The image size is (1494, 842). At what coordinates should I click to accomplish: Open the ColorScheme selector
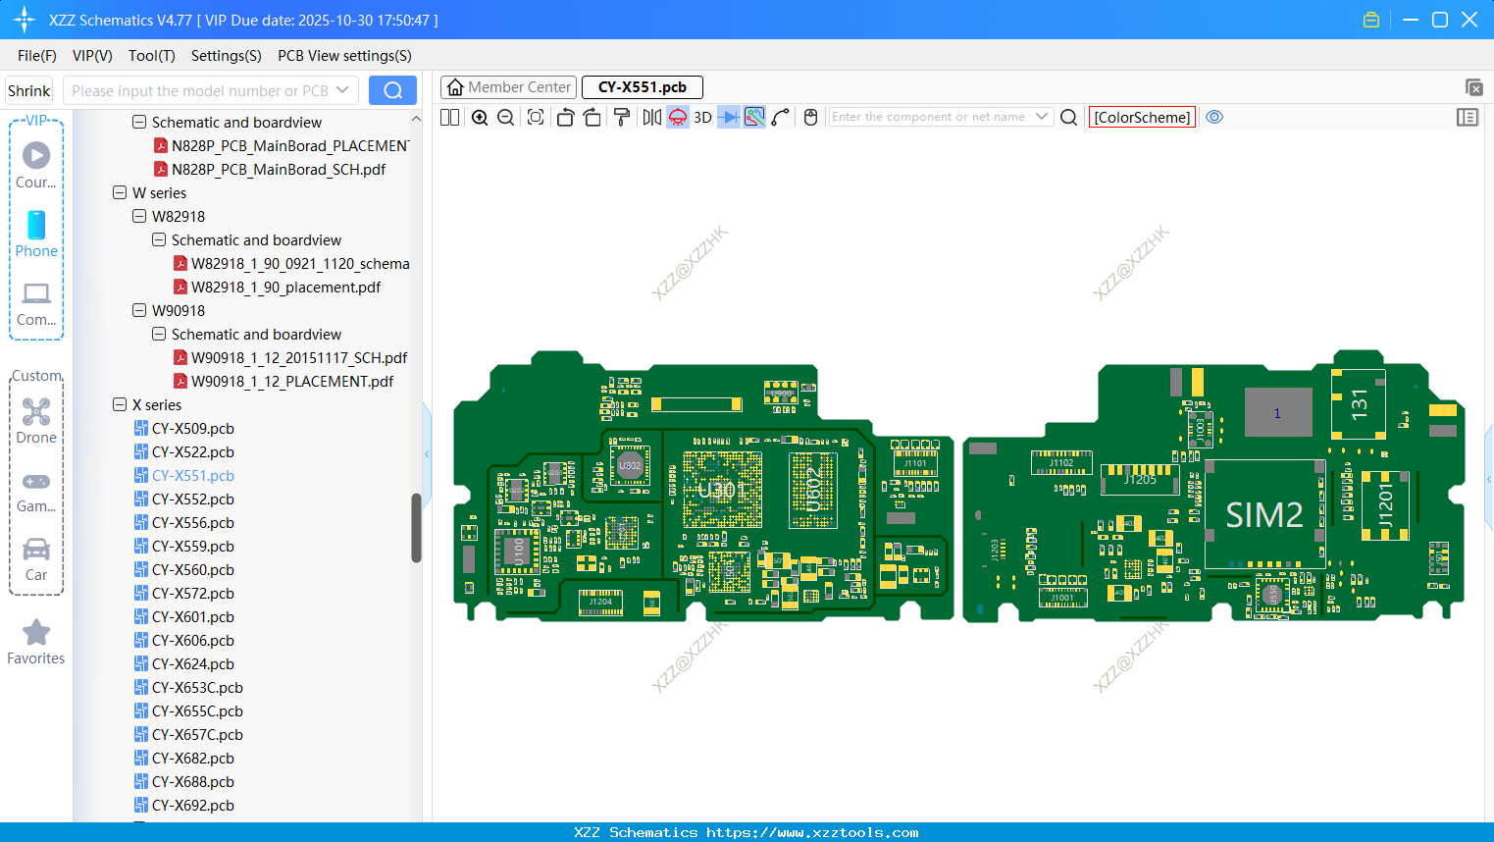tap(1142, 117)
